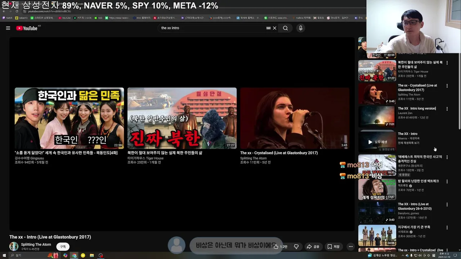Open File Explorer folder in taskbar
The width and height of the screenshot is (461, 259).
coord(92,255)
